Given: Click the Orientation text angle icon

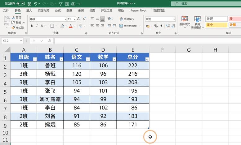Looking at the screenshot, I should 109,19.
